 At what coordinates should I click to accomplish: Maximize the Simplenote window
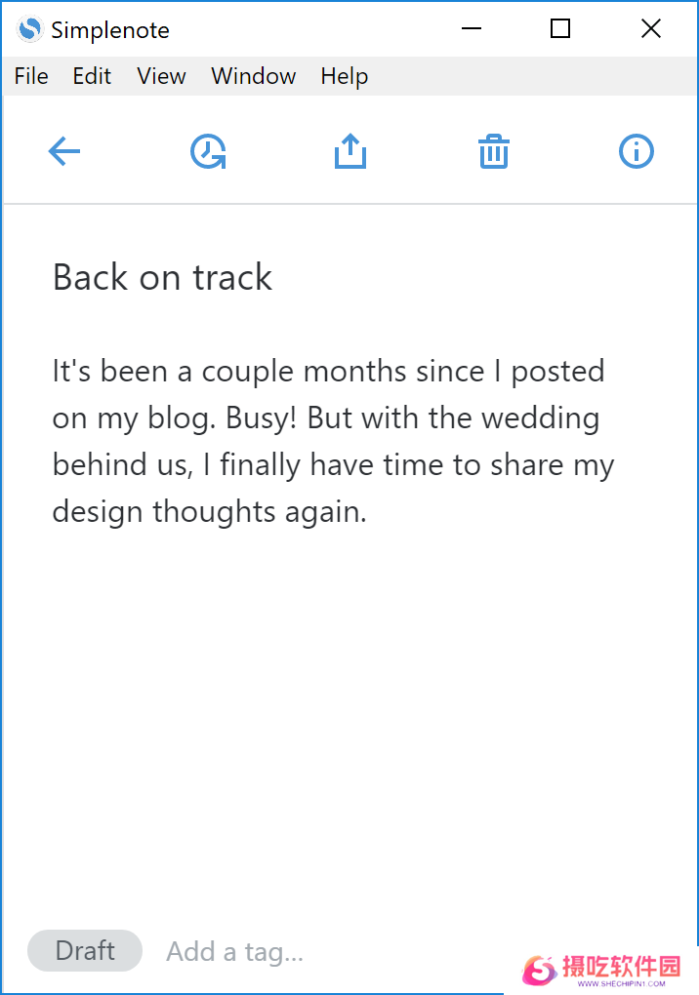point(560,29)
